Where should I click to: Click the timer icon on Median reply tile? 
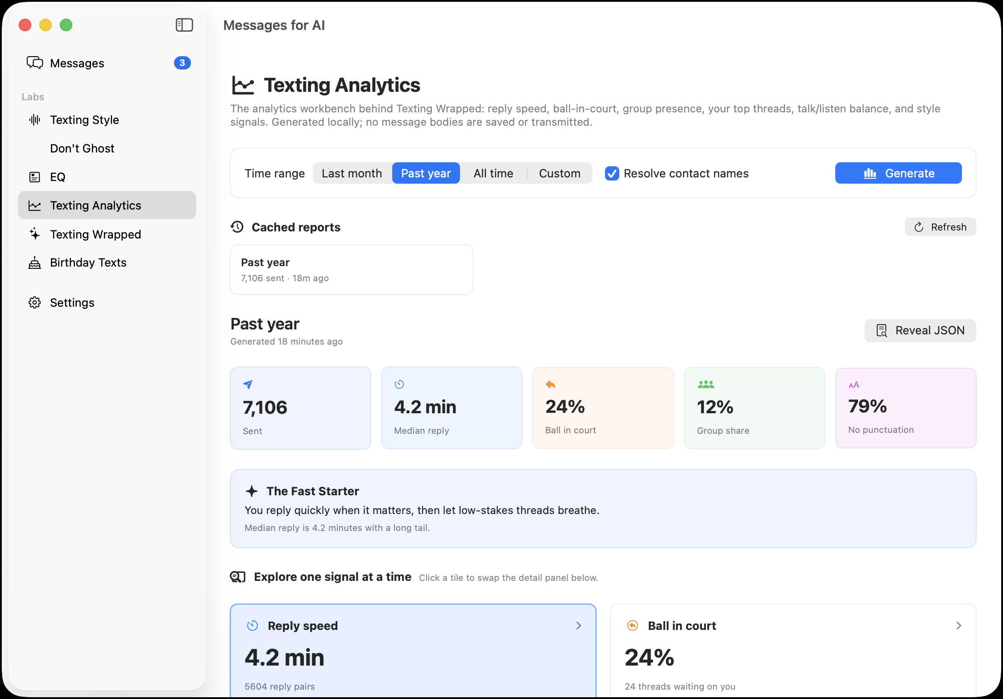(399, 384)
